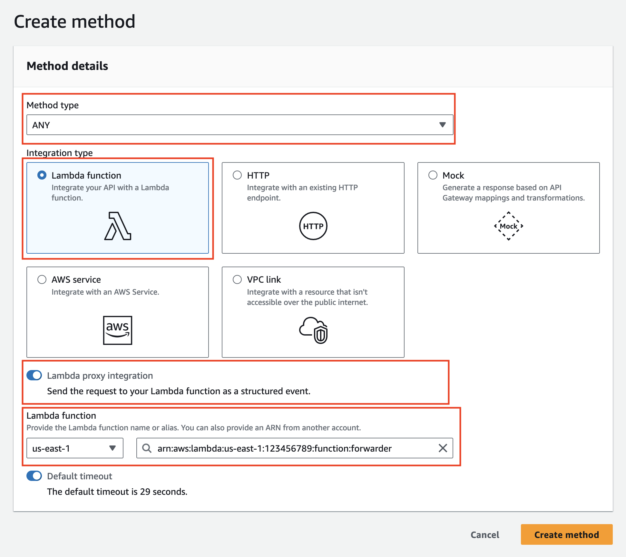Image resolution: width=626 pixels, height=557 pixels.
Task: Click the AWS logo icon
Action: 118,330
